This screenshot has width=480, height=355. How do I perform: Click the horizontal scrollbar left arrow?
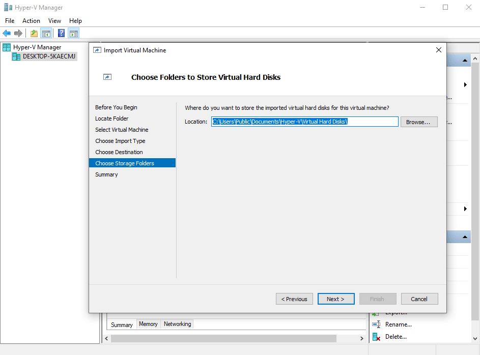point(106,339)
